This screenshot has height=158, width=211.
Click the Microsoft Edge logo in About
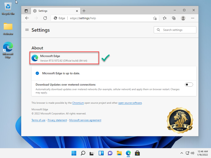(35, 58)
